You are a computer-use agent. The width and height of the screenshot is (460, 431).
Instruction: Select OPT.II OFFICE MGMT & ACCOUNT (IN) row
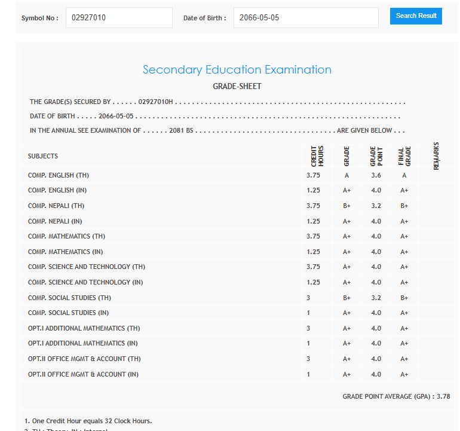(82, 374)
